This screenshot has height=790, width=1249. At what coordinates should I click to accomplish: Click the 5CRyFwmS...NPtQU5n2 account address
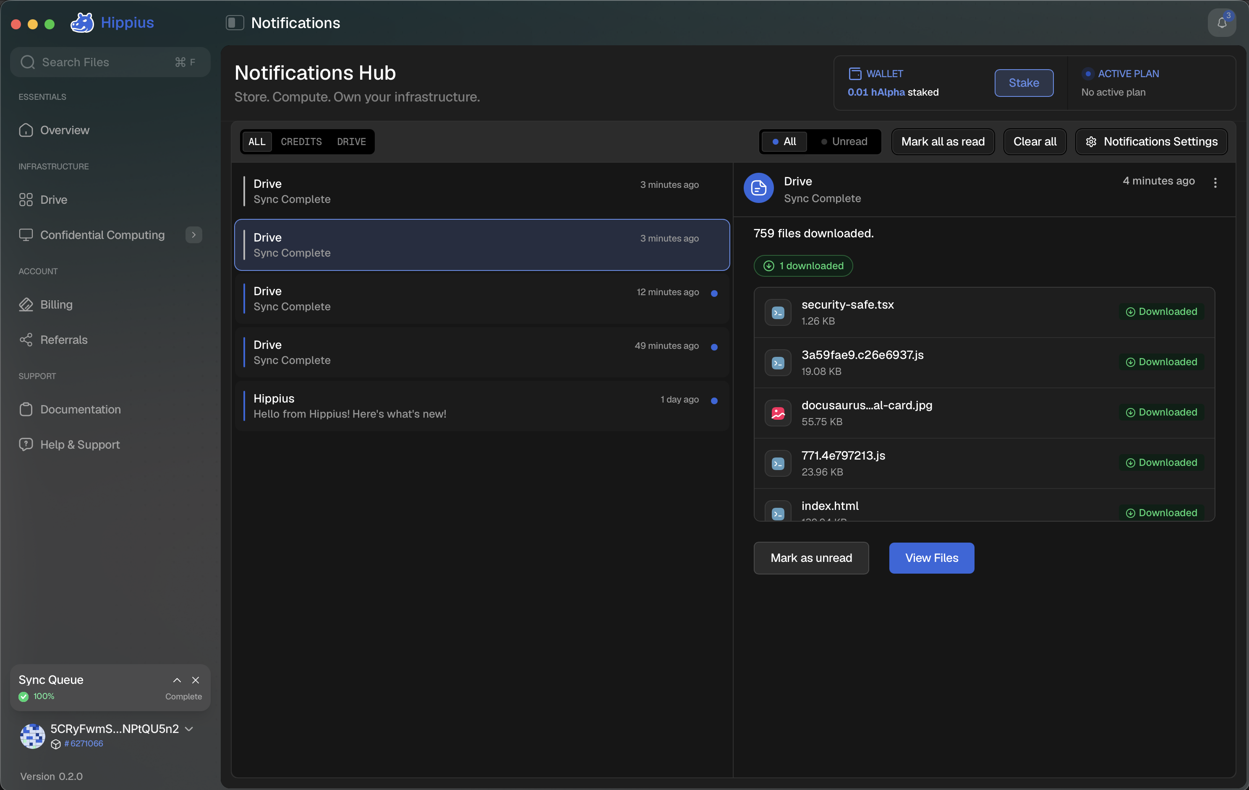click(x=115, y=728)
